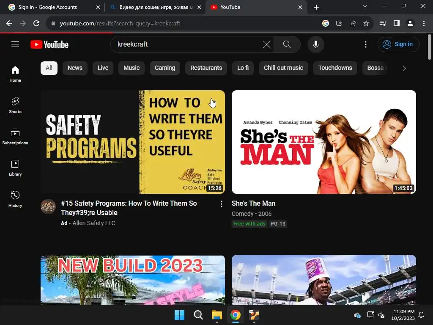Switch to Видео для кошек tab
Image resolution: width=433 pixels, height=325 pixels.
click(x=156, y=7)
